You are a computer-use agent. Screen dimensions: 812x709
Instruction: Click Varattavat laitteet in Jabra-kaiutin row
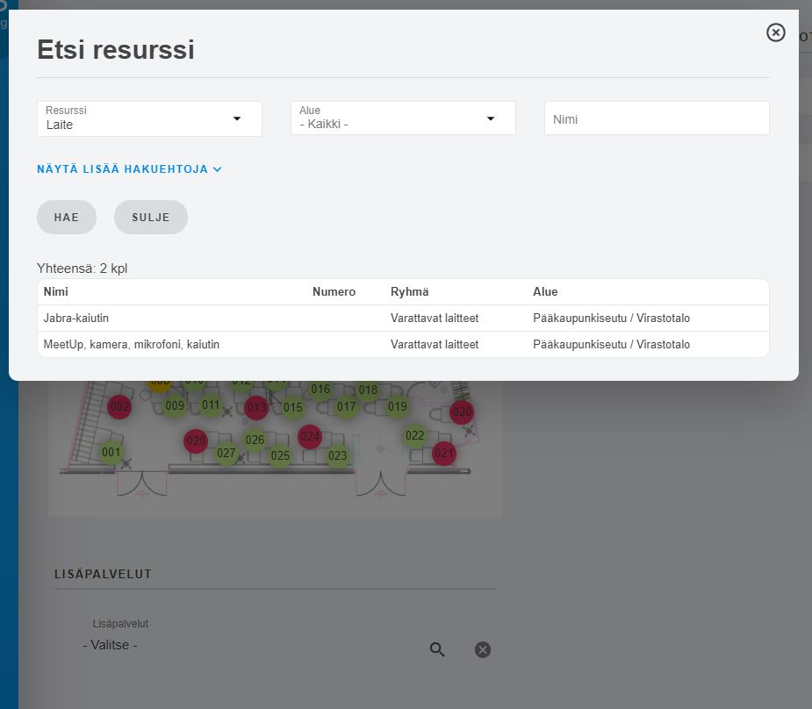click(435, 319)
